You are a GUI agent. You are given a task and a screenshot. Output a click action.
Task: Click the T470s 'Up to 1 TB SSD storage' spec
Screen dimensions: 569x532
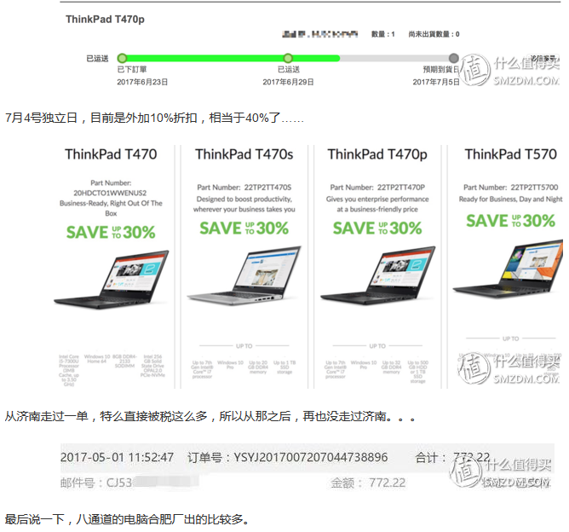(284, 367)
